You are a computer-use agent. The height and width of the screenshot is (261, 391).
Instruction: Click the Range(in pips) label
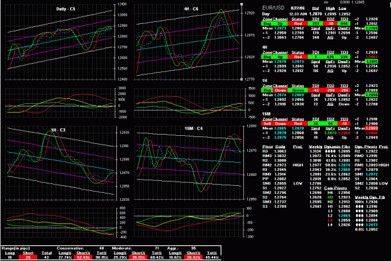pyautogui.click(x=16, y=248)
